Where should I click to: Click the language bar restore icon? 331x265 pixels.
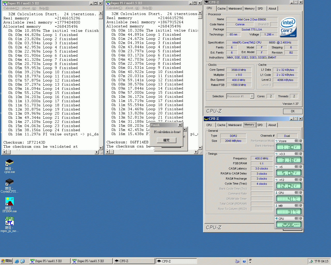pyautogui.click(x=250, y=260)
